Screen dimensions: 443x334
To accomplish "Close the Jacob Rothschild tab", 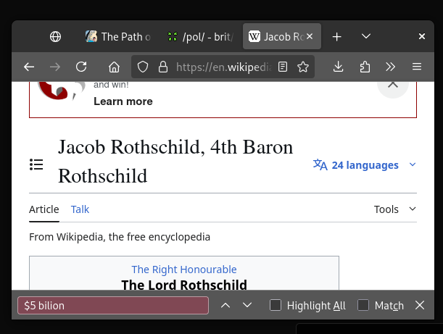I will pyautogui.click(x=310, y=36).
